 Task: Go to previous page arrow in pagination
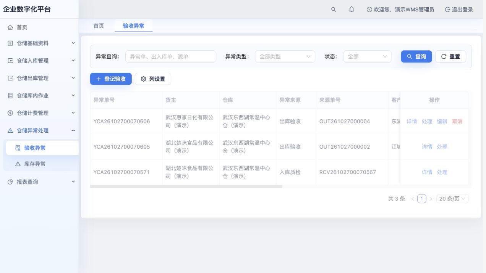(413, 199)
